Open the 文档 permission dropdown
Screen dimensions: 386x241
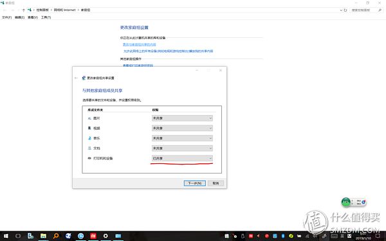click(182, 148)
